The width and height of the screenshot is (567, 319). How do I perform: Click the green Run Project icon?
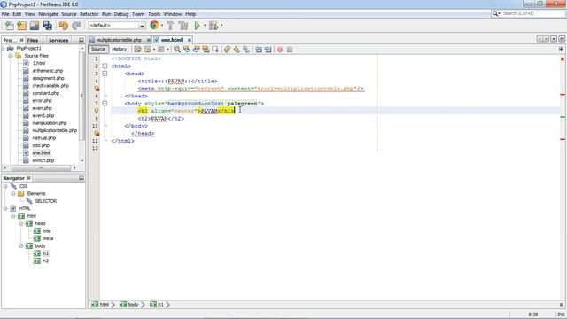coord(197,26)
